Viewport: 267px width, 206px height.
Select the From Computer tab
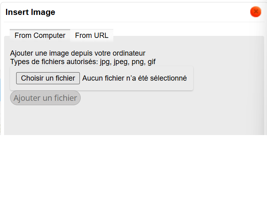[x=40, y=35]
